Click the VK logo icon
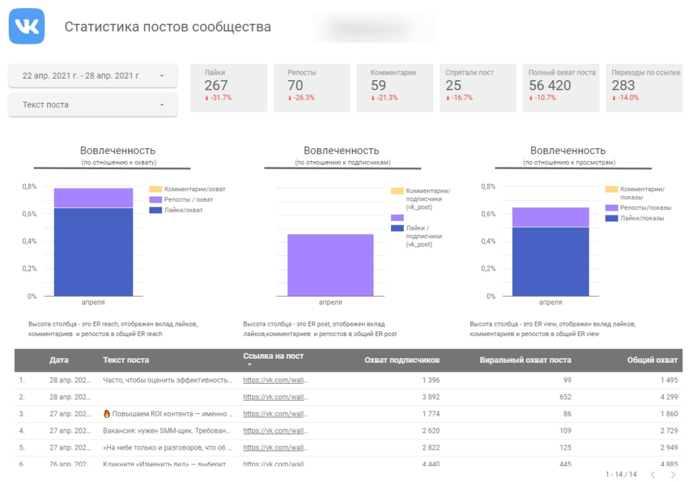This screenshot has width=689, height=482. 27,26
